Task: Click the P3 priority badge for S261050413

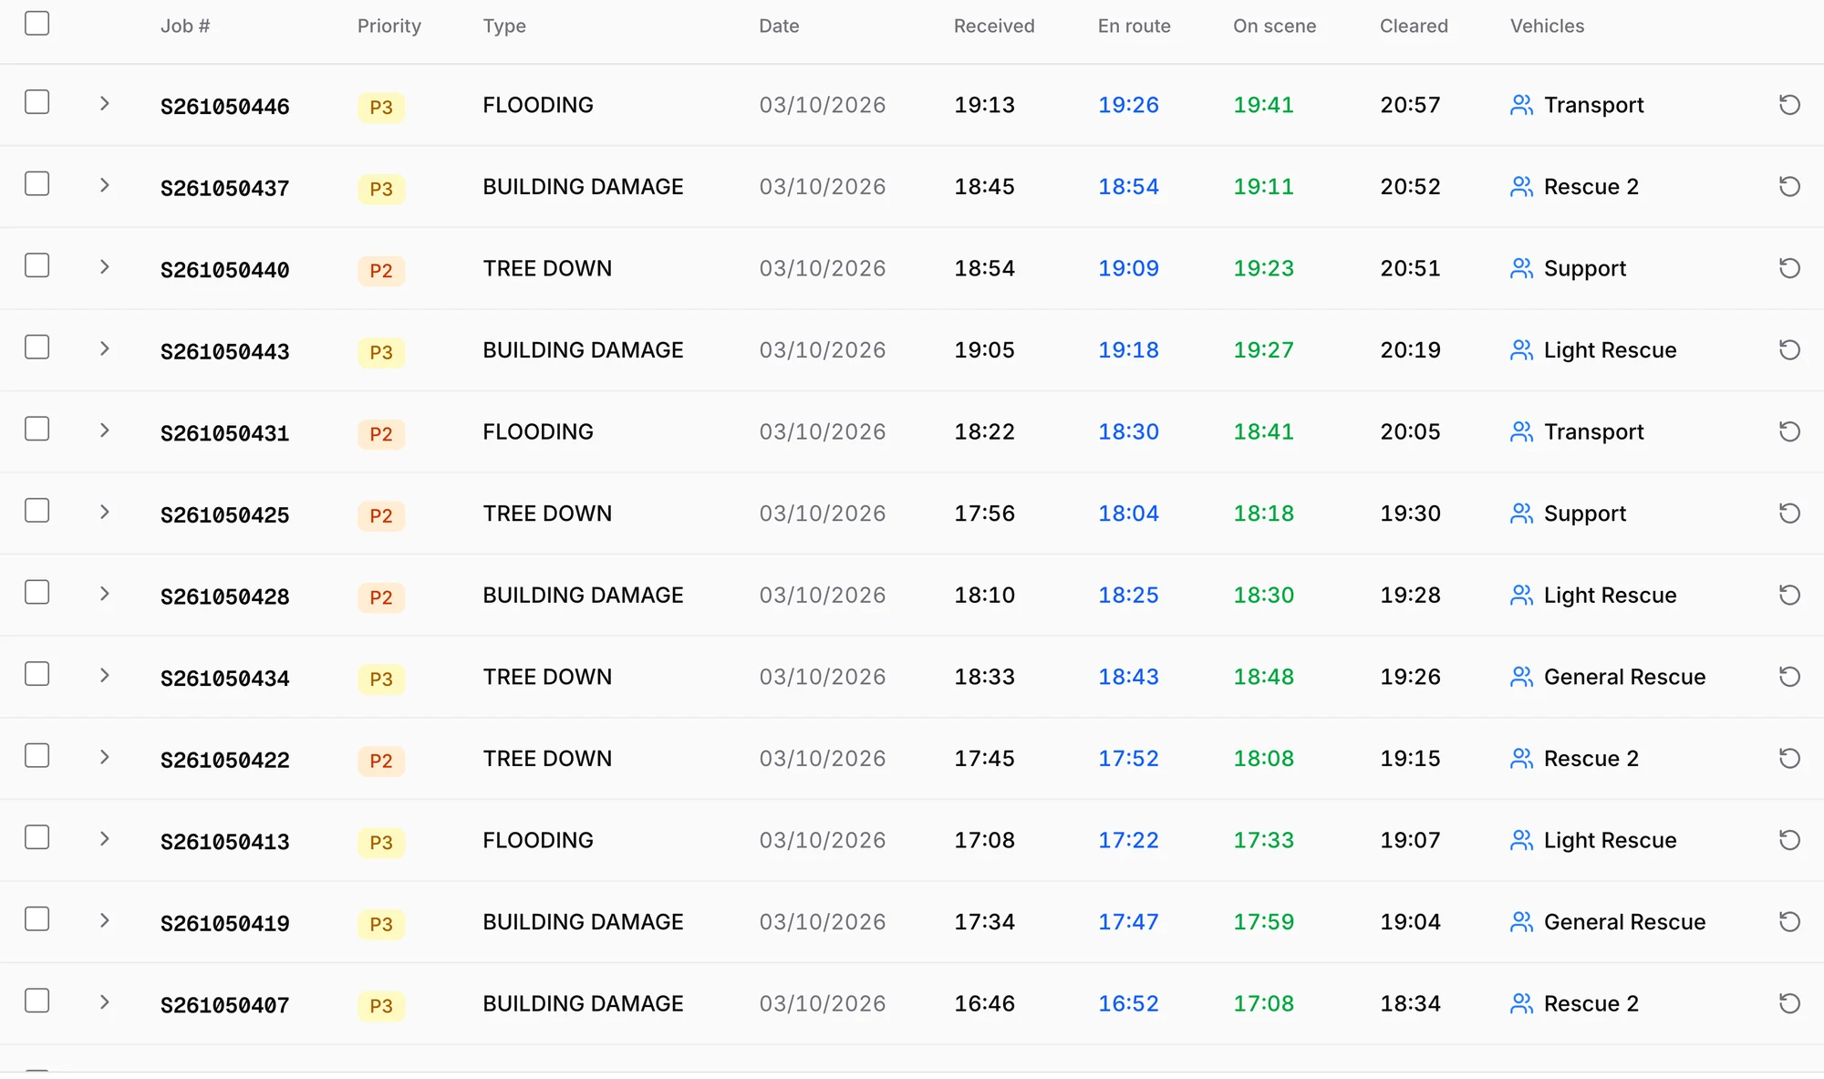Action: point(381,843)
